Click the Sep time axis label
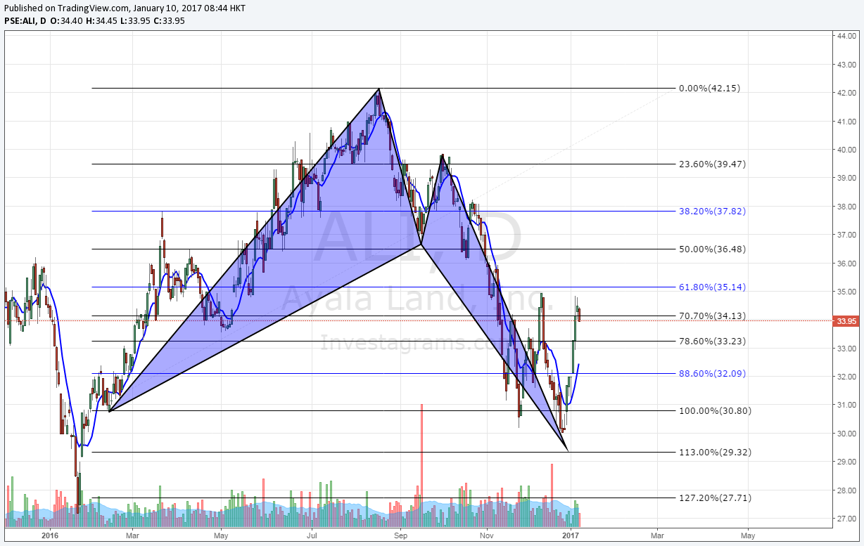 [x=400, y=535]
